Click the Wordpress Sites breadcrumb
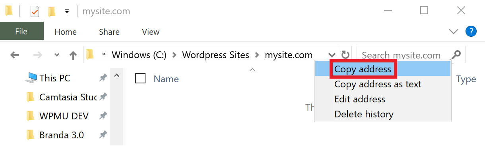 click(215, 55)
